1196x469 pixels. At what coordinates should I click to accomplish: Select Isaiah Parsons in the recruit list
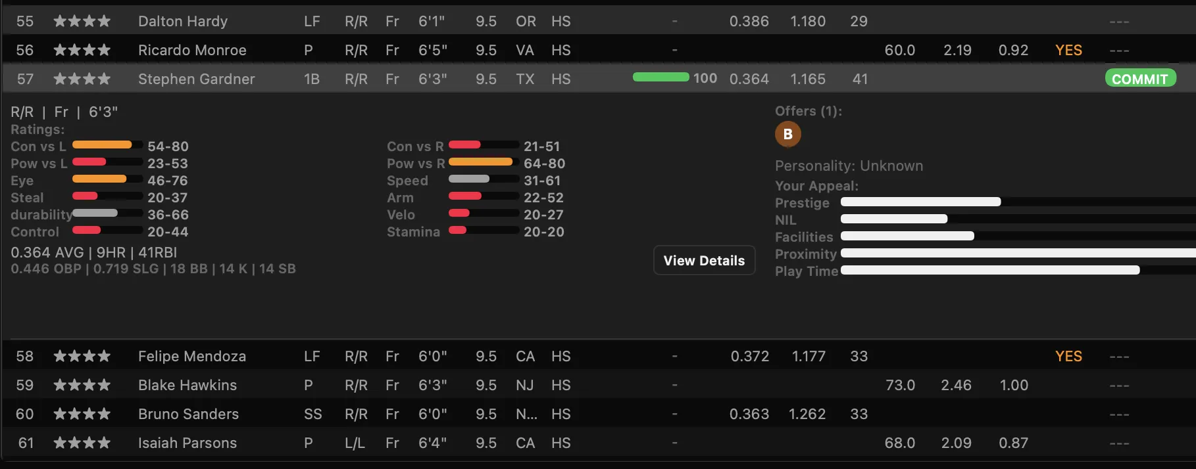[598, 443]
